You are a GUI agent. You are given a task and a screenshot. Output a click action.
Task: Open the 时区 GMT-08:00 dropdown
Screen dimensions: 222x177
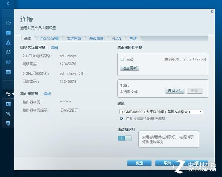[x=161, y=112]
